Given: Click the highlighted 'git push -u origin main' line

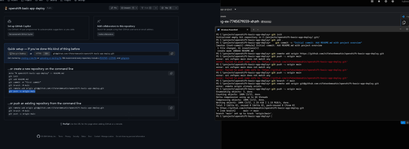Looking at the screenshot, I should click(22, 91).
